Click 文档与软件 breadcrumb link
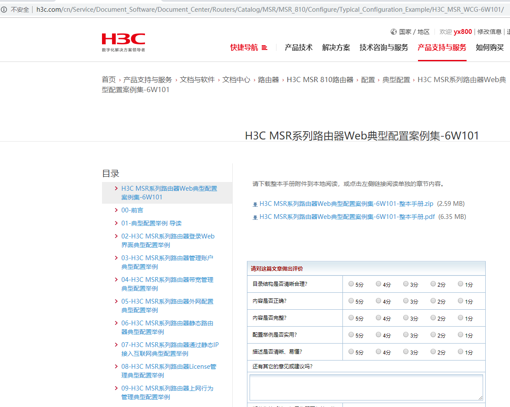The image size is (510, 407). (x=197, y=80)
